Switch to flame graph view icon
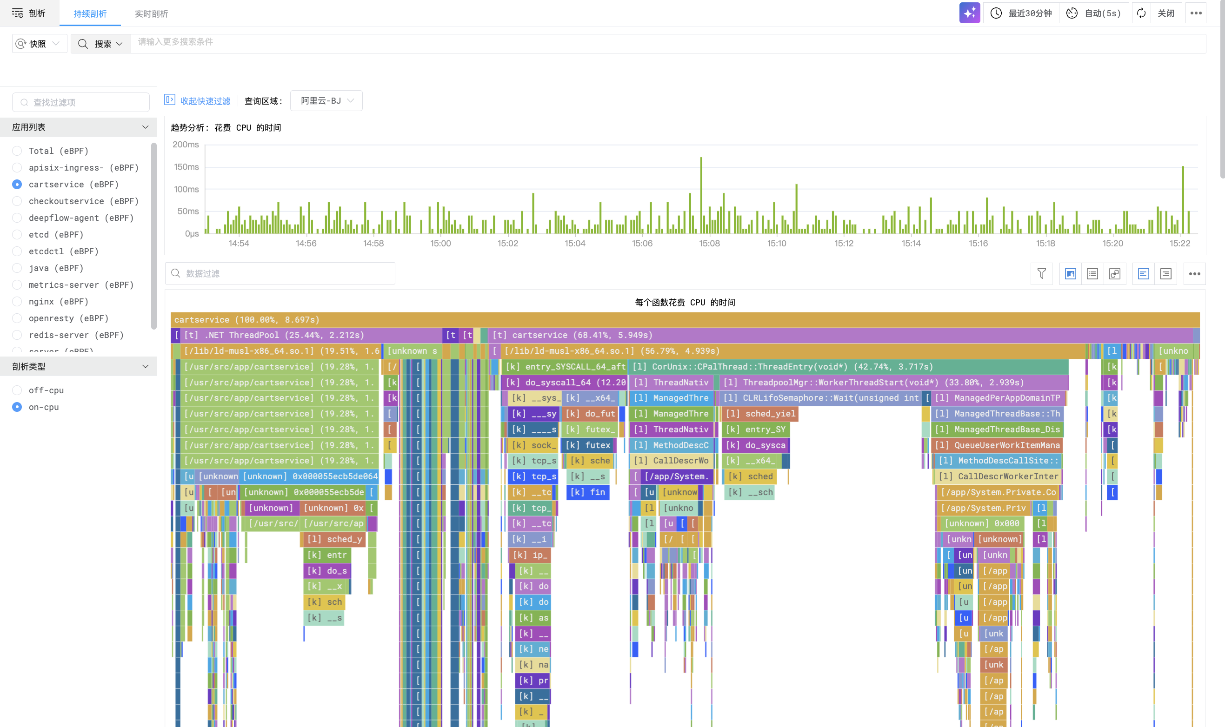1225x727 pixels. 1070,273
